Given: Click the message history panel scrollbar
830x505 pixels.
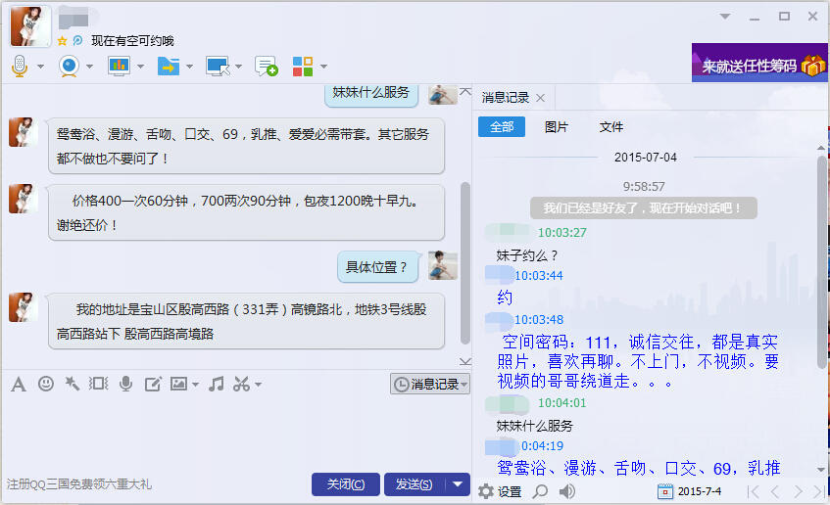Looking at the screenshot, I should pyautogui.click(x=821, y=262).
